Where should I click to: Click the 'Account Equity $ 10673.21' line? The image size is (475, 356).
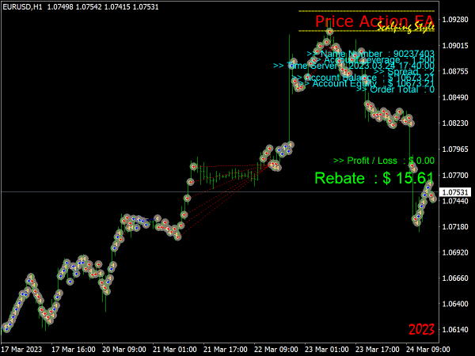367,83
